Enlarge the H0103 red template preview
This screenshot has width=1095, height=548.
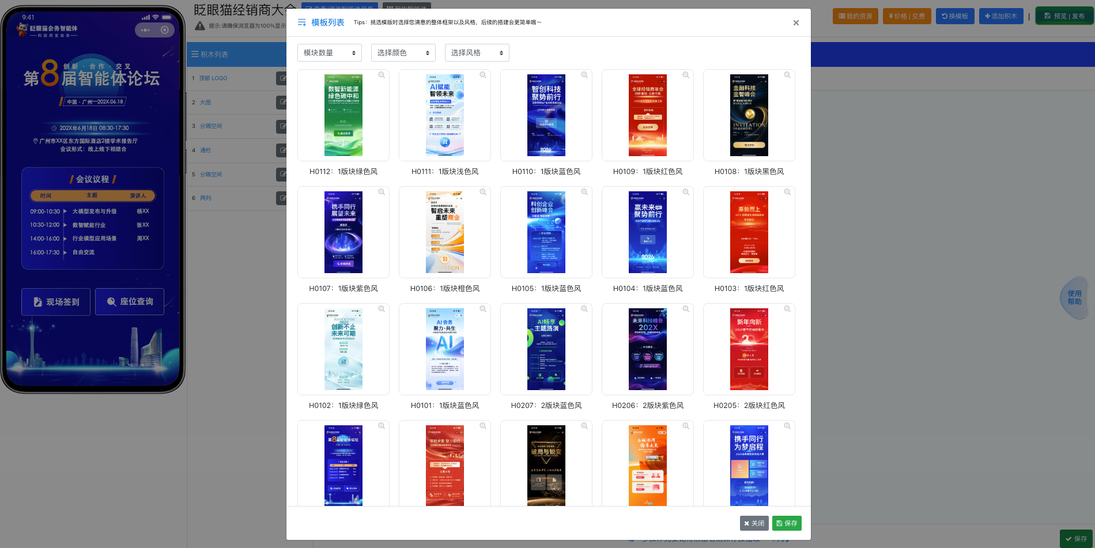click(x=787, y=192)
